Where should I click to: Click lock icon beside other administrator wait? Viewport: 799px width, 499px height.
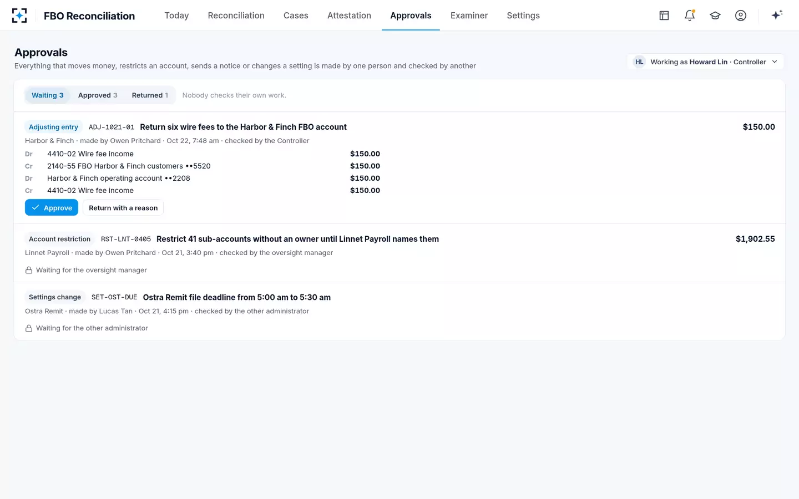(29, 328)
